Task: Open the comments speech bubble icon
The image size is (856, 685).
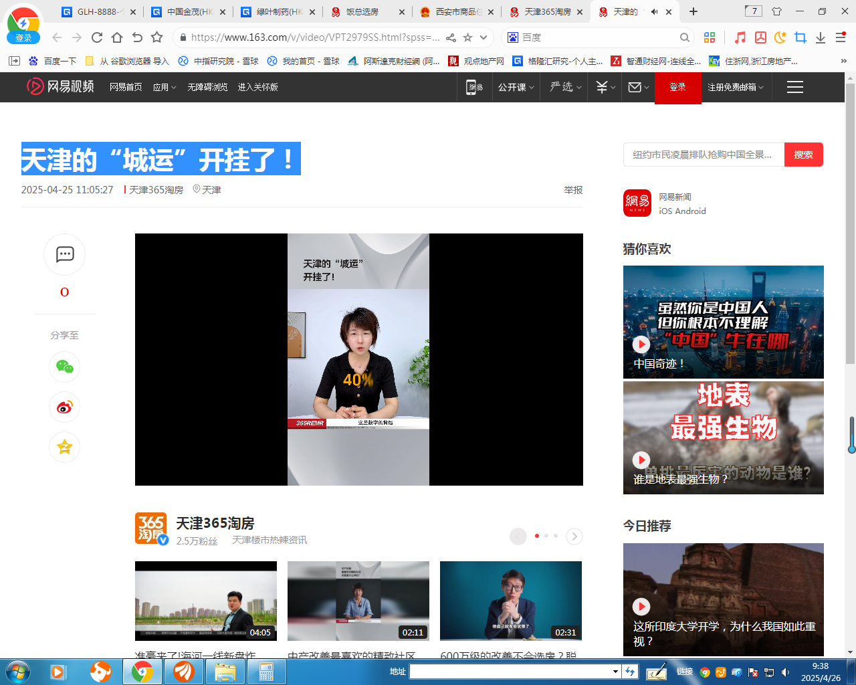Action: coord(65,254)
